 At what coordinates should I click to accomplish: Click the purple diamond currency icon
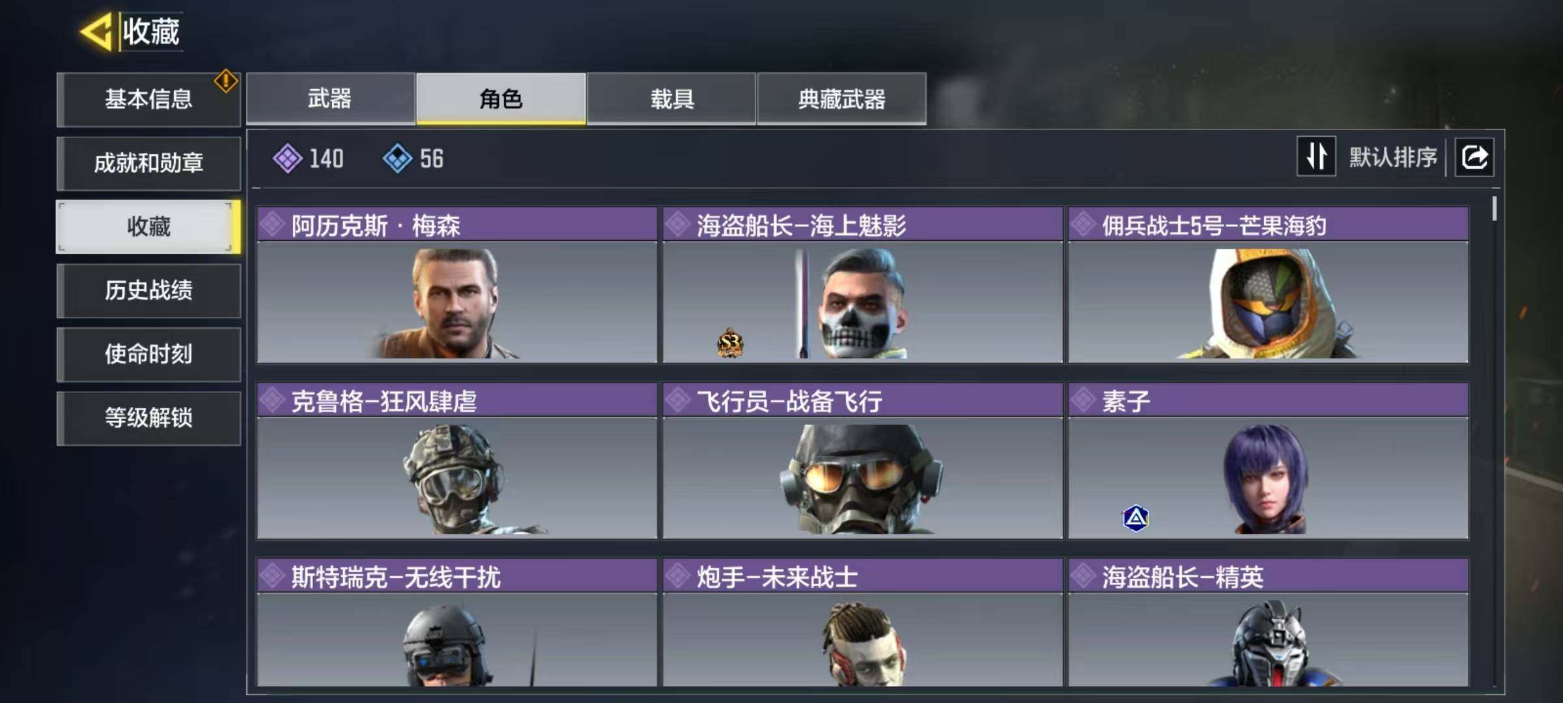tap(287, 158)
